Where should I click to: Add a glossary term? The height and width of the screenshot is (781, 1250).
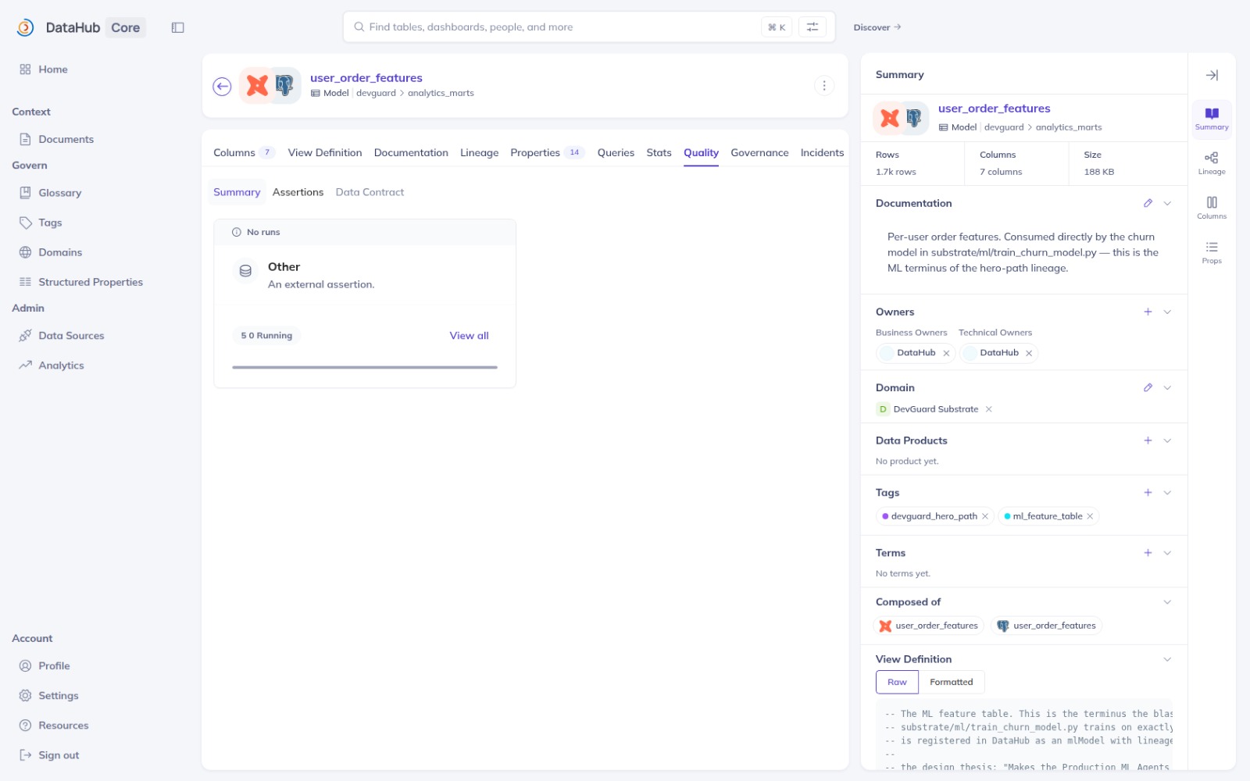1148,553
